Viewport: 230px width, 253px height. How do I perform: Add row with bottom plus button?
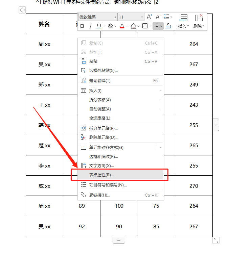point(119,240)
